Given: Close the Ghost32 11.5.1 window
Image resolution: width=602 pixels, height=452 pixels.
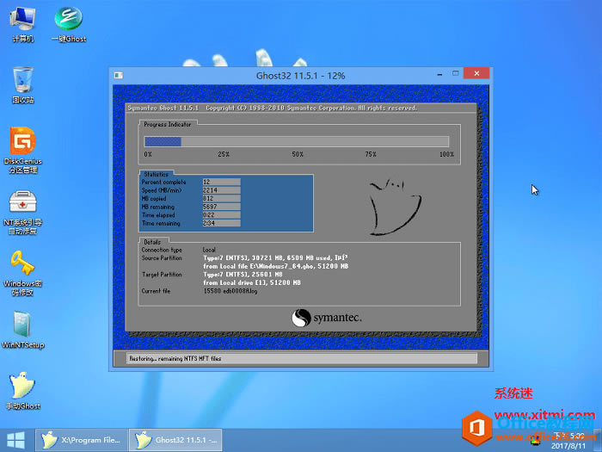Looking at the screenshot, I should 476,73.
